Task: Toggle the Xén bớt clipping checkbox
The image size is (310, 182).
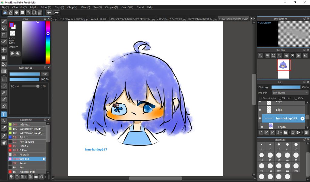Action: (x=280, y=98)
